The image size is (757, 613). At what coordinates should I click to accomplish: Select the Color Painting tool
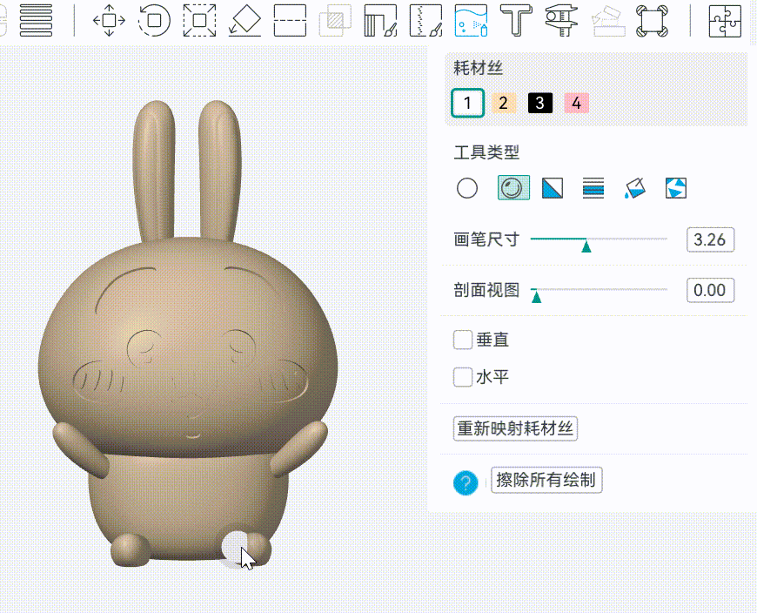pyautogui.click(x=471, y=20)
